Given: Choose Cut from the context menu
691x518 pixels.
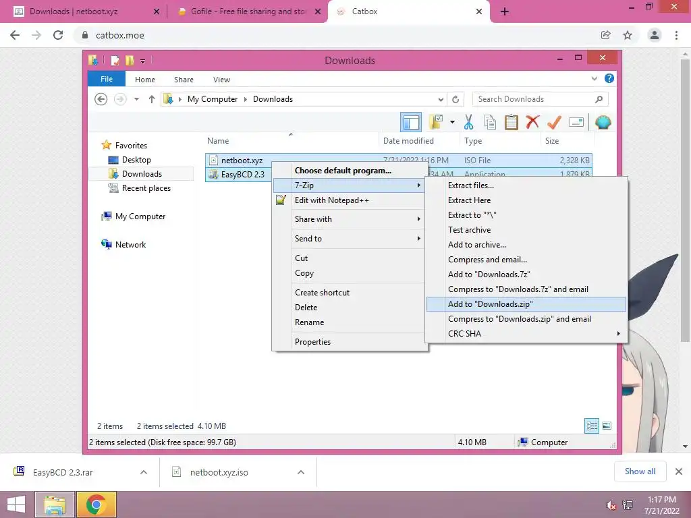Looking at the screenshot, I should [350, 258].
